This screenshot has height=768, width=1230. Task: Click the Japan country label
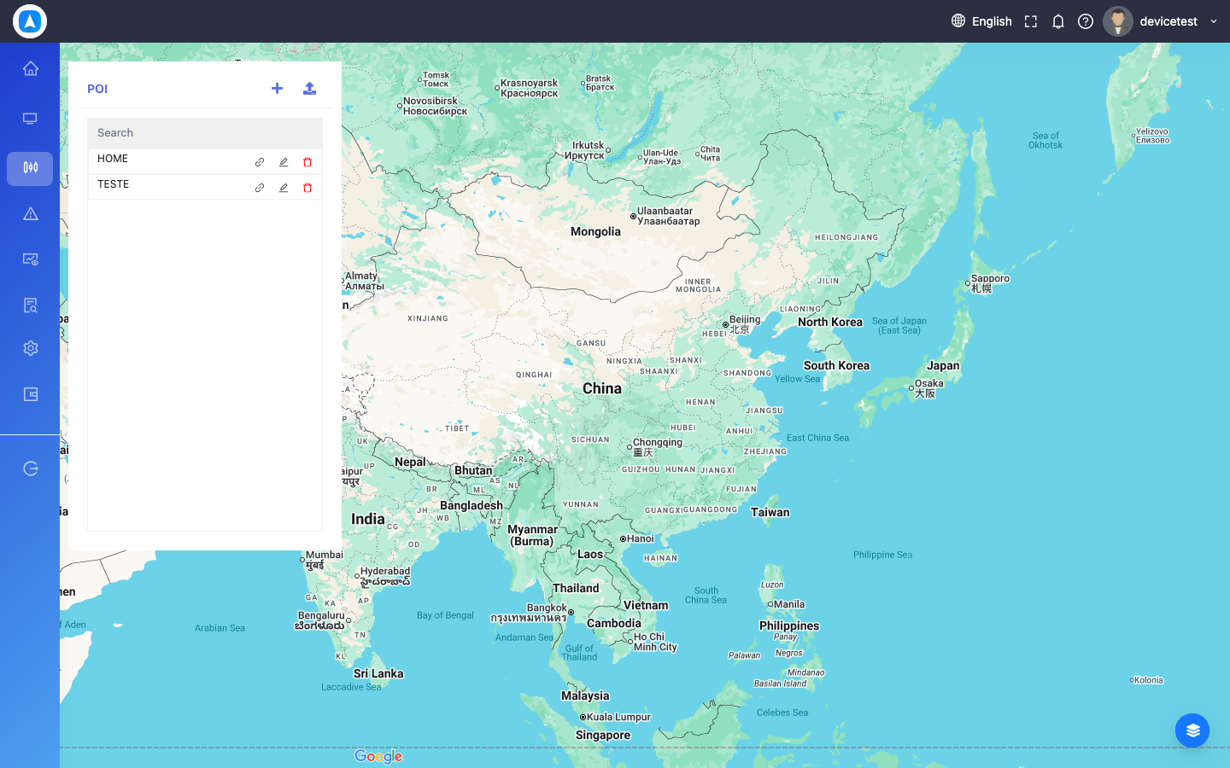point(943,365)
